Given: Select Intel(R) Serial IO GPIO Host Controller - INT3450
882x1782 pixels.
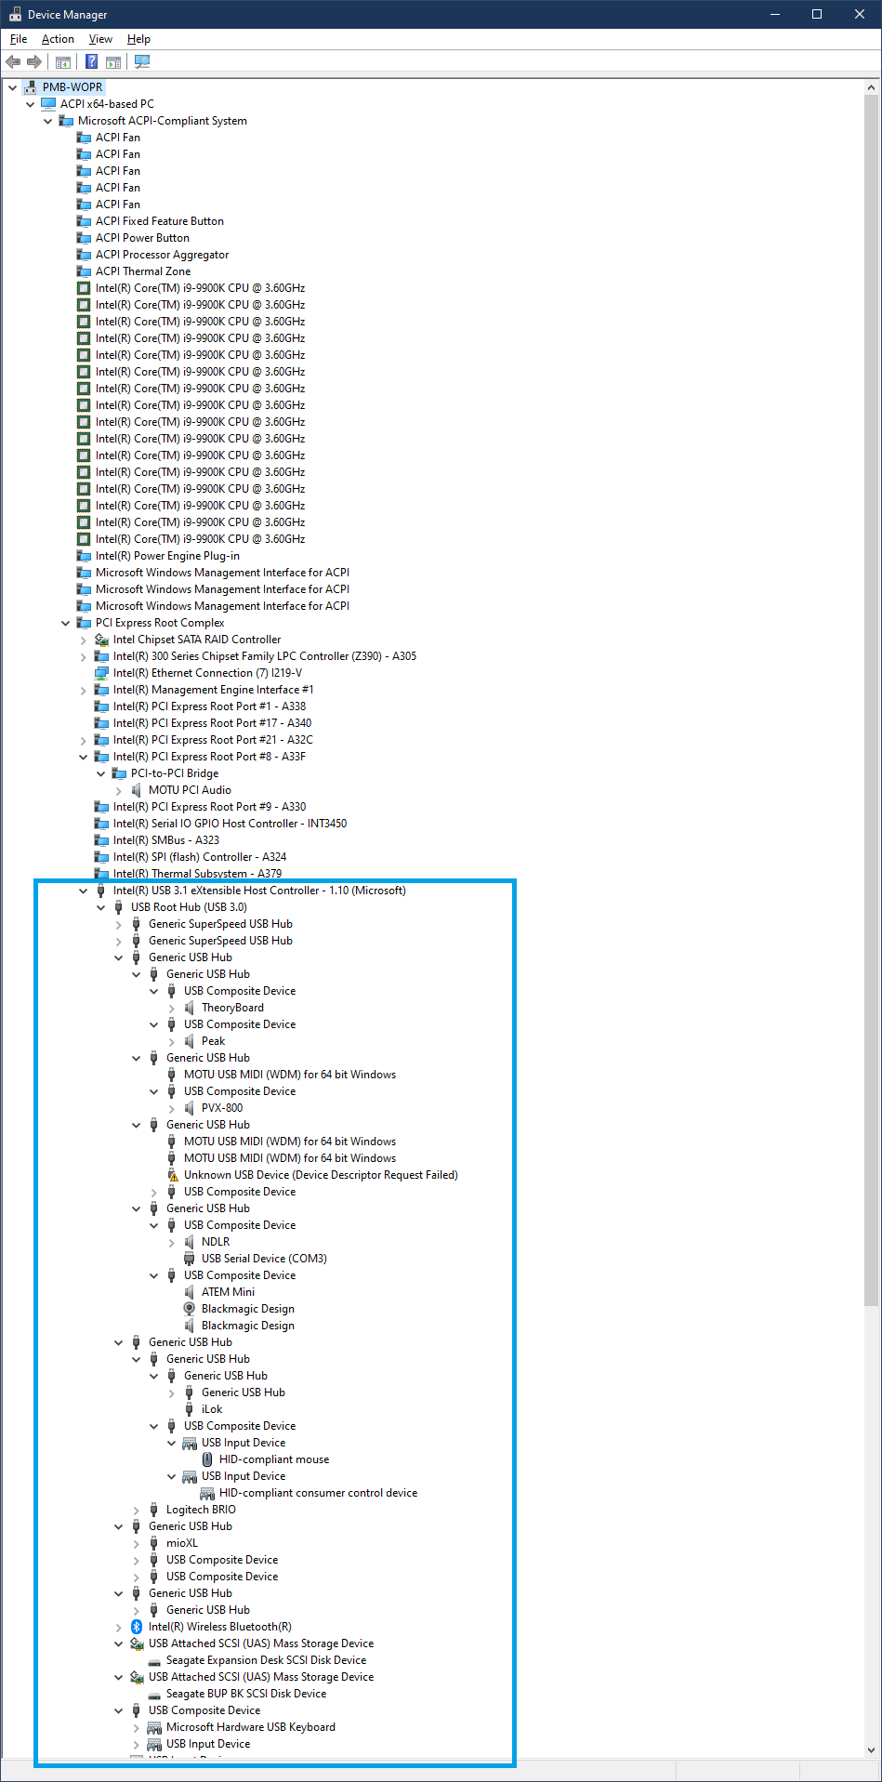Looking at the screenshot, I should point(230,824).
